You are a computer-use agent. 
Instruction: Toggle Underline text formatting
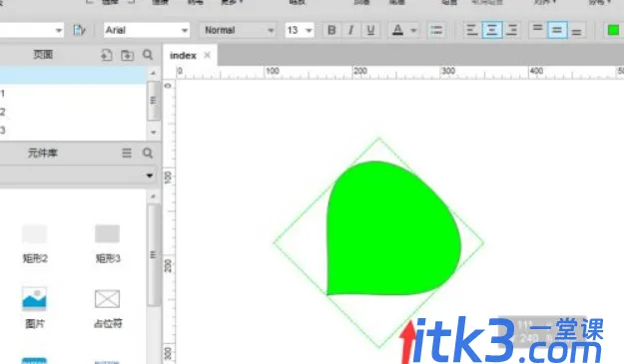point(370,30)
